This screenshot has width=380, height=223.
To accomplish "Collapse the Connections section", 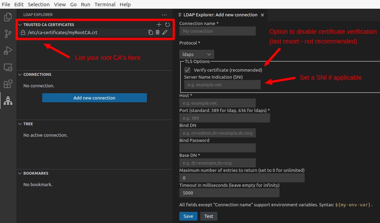I will coord(20,74).
